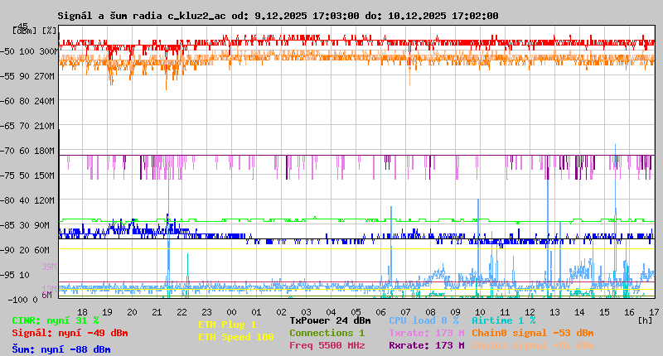This screenshot has height=356, width=663.
Task: Click the '17' hour tick label
Action: coord(655,312)
